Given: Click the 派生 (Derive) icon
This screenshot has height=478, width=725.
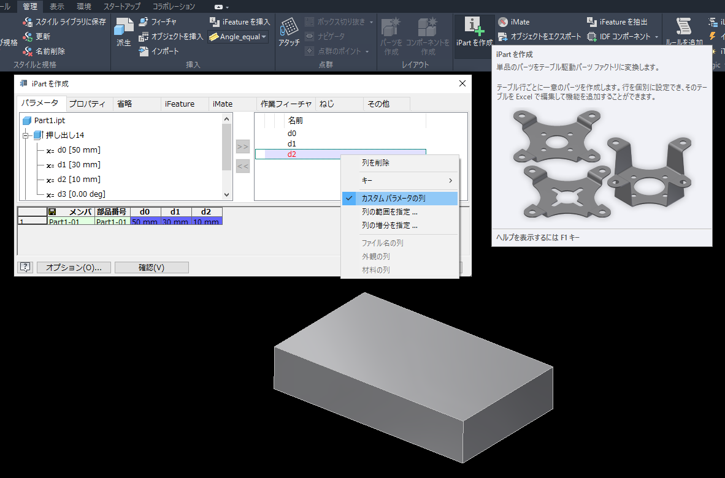Looking at the screenshot, I should (x=124, y=28).
